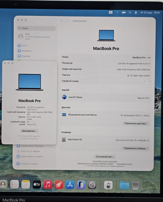Launch iPhone Mirroring from the Dock
The image size is (163, 202).
81,185
